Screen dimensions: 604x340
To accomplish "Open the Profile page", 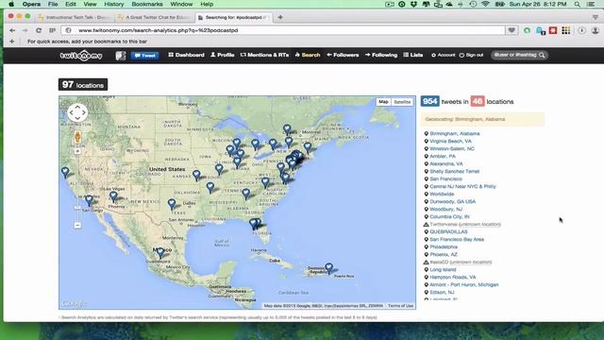I will pos(223,55).
